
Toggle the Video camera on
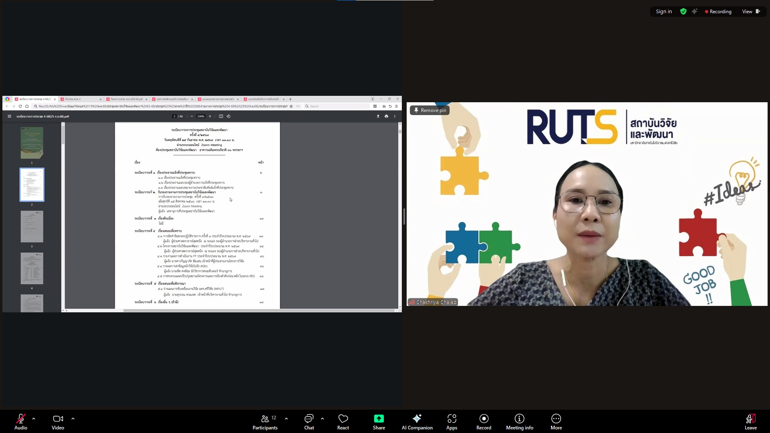click(x=58, y=422)
